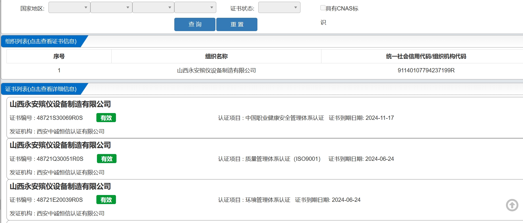Click the 统一社会信用代码/组织机构代码 column header

click(x=426, y=56)
